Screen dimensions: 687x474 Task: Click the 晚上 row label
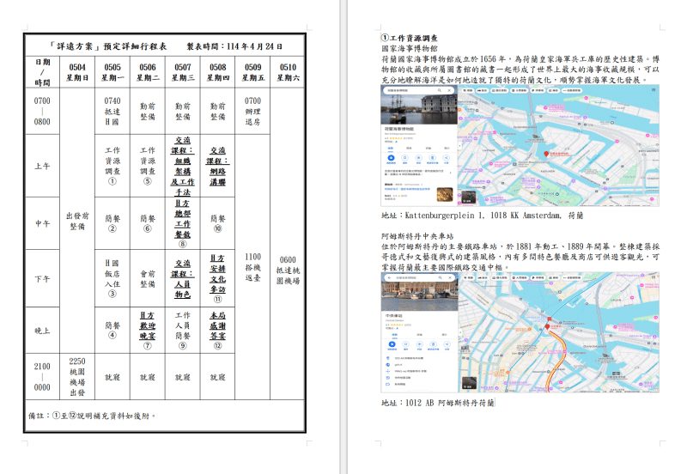point(42,331)
